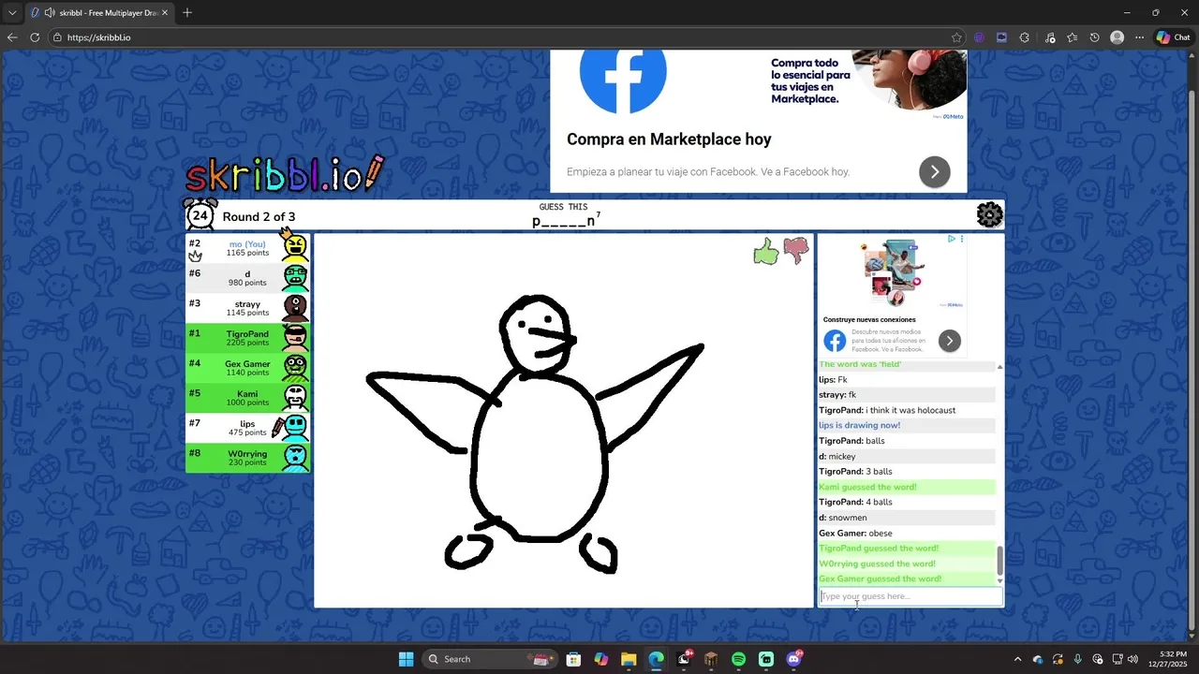Open the tab actions dropdown
The image size is (1199, 674).
tap(12, 13)
